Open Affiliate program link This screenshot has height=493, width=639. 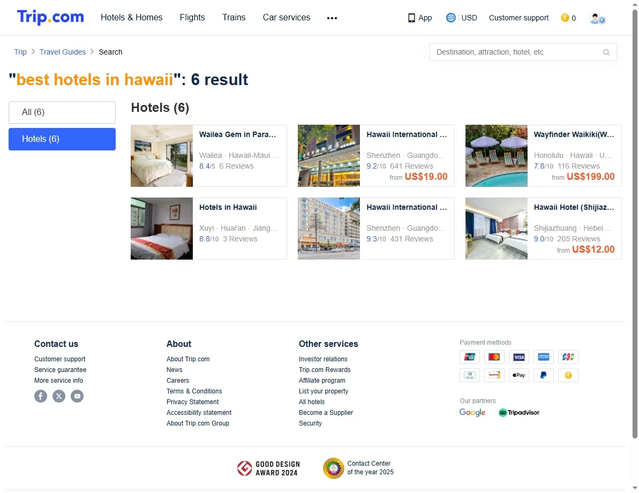tap(322, 380)
